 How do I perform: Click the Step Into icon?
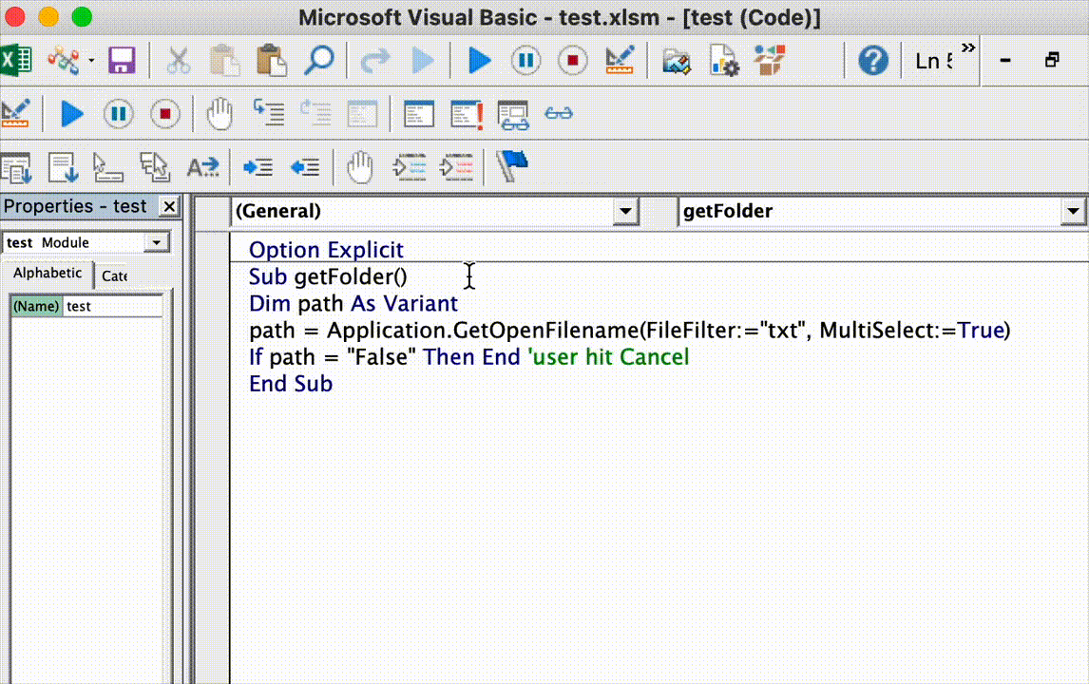click(269, 113)
